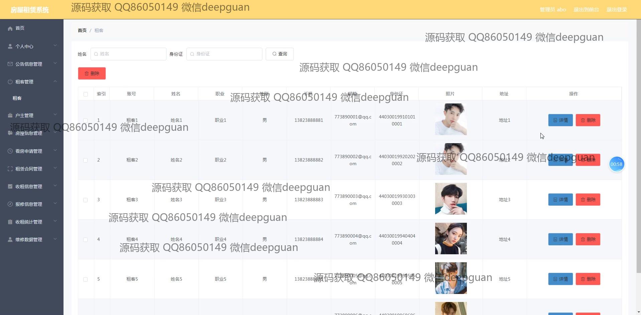The width and height of the screenshot is (641, 315).
Task: Click the blue 00:58 timer bubble
Action: (617, 164)
